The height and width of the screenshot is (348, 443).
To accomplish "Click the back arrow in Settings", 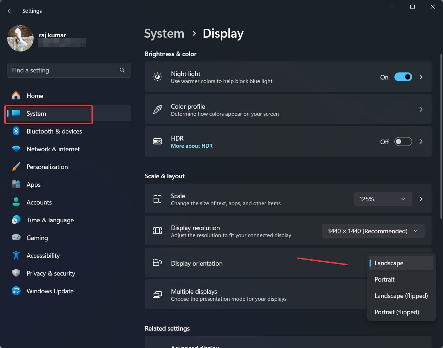I will click(x=10, y=11).
